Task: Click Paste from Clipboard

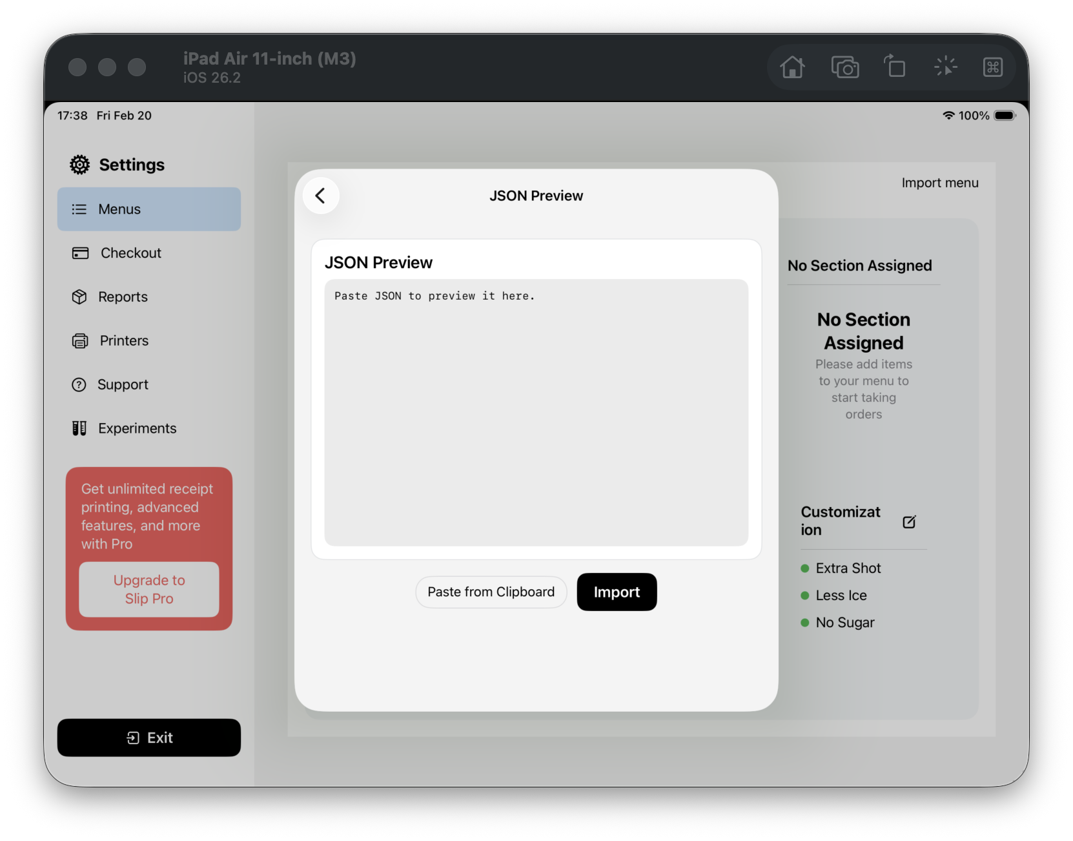Action: (491, 592)
